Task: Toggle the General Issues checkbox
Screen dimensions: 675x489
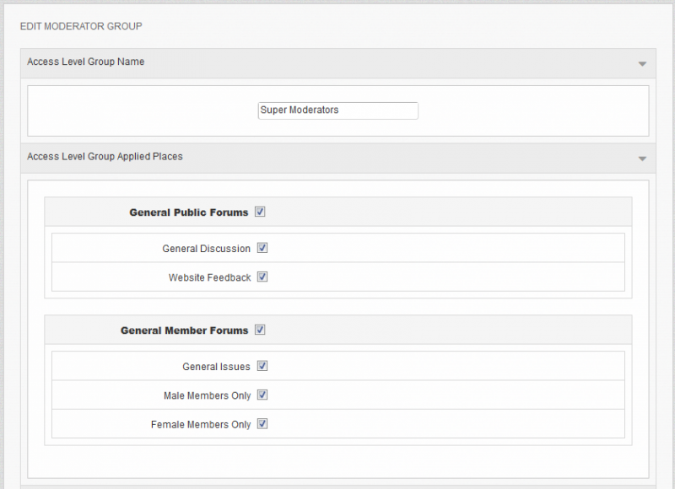Action: pos(262,366)
